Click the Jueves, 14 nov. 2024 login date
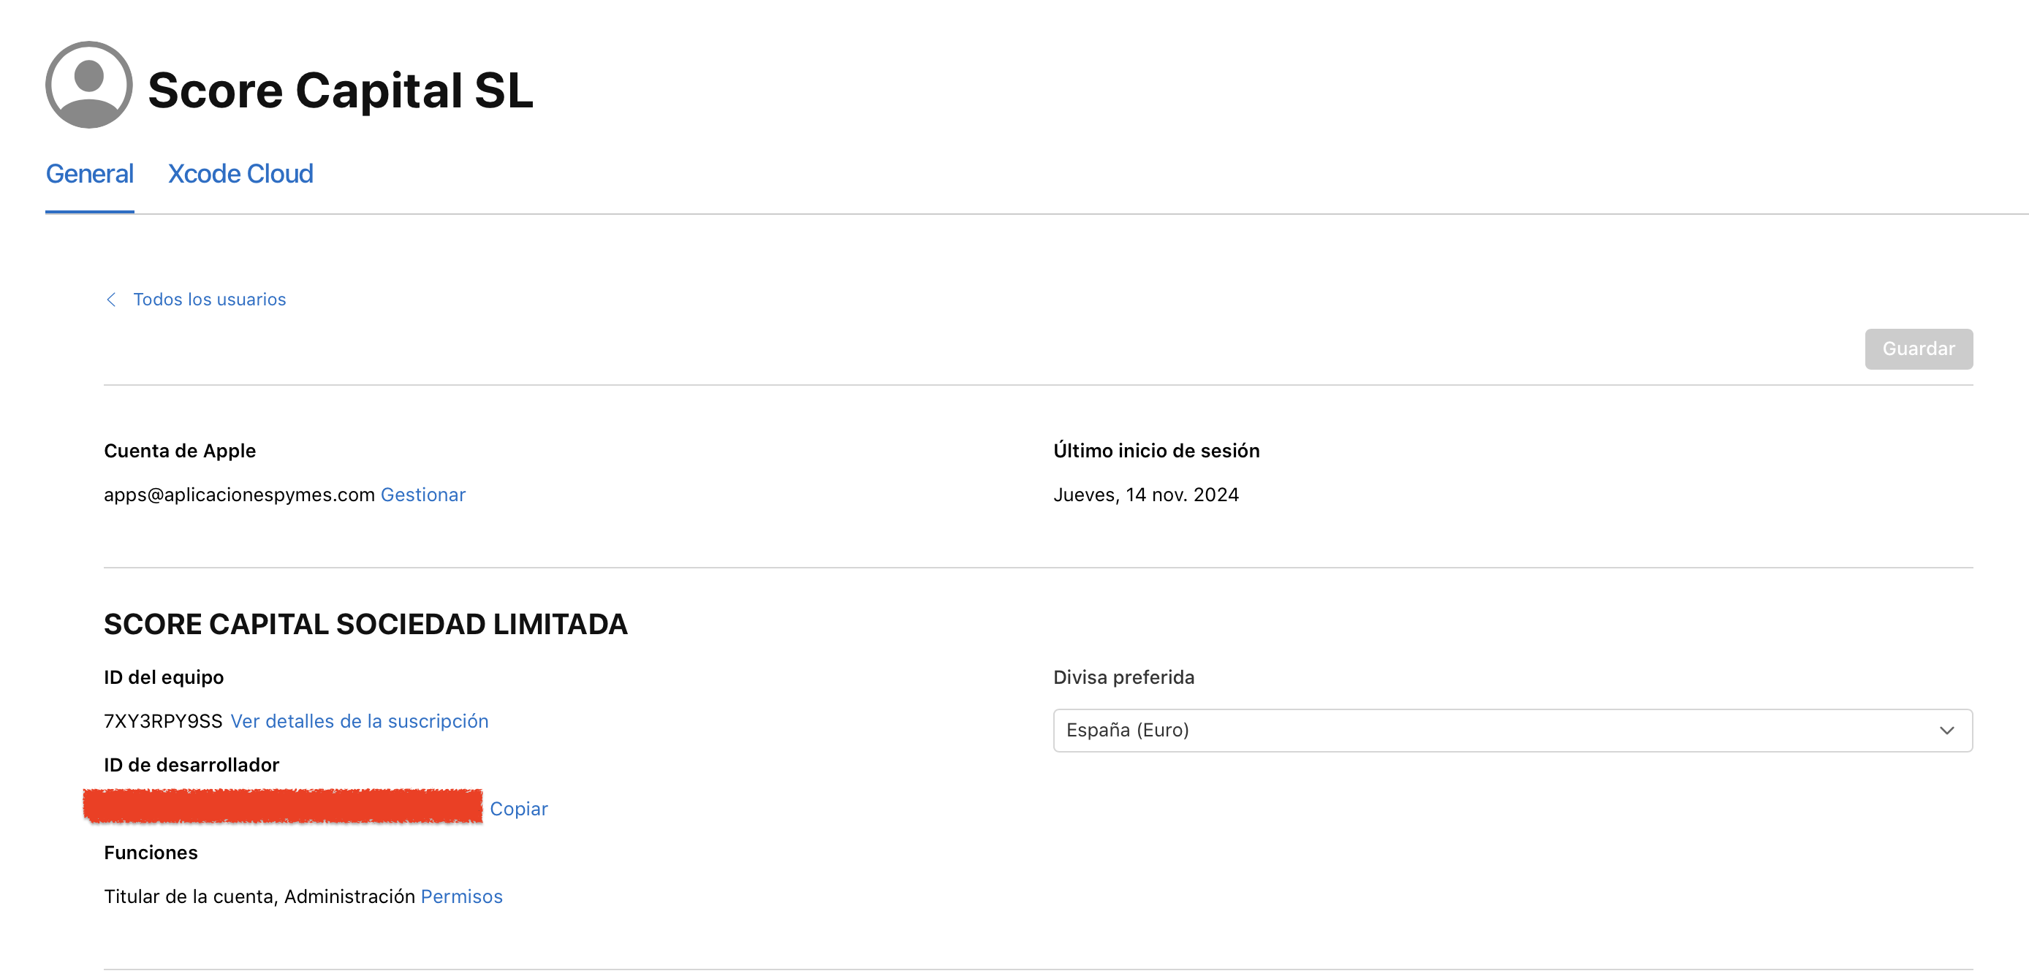Viewport: 2029px width, 979px height. [1146, 495]
